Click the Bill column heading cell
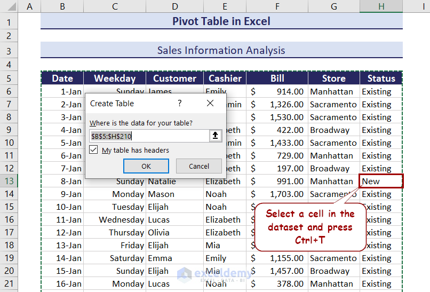This screenshot has height=292, width=430. pos(277,78)
